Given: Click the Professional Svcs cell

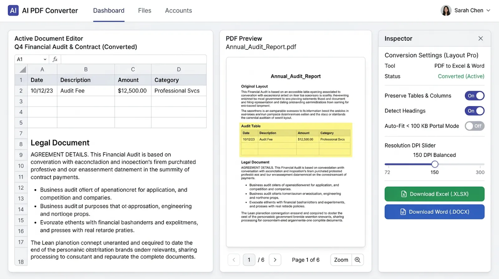Looking at the screenshot, I should 179,91.
